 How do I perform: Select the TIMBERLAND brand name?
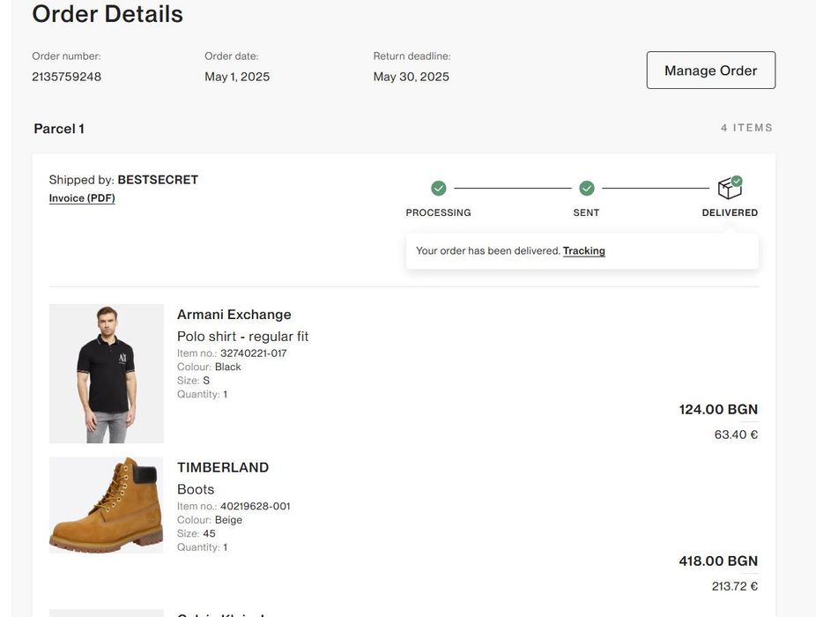pos(223,467)
